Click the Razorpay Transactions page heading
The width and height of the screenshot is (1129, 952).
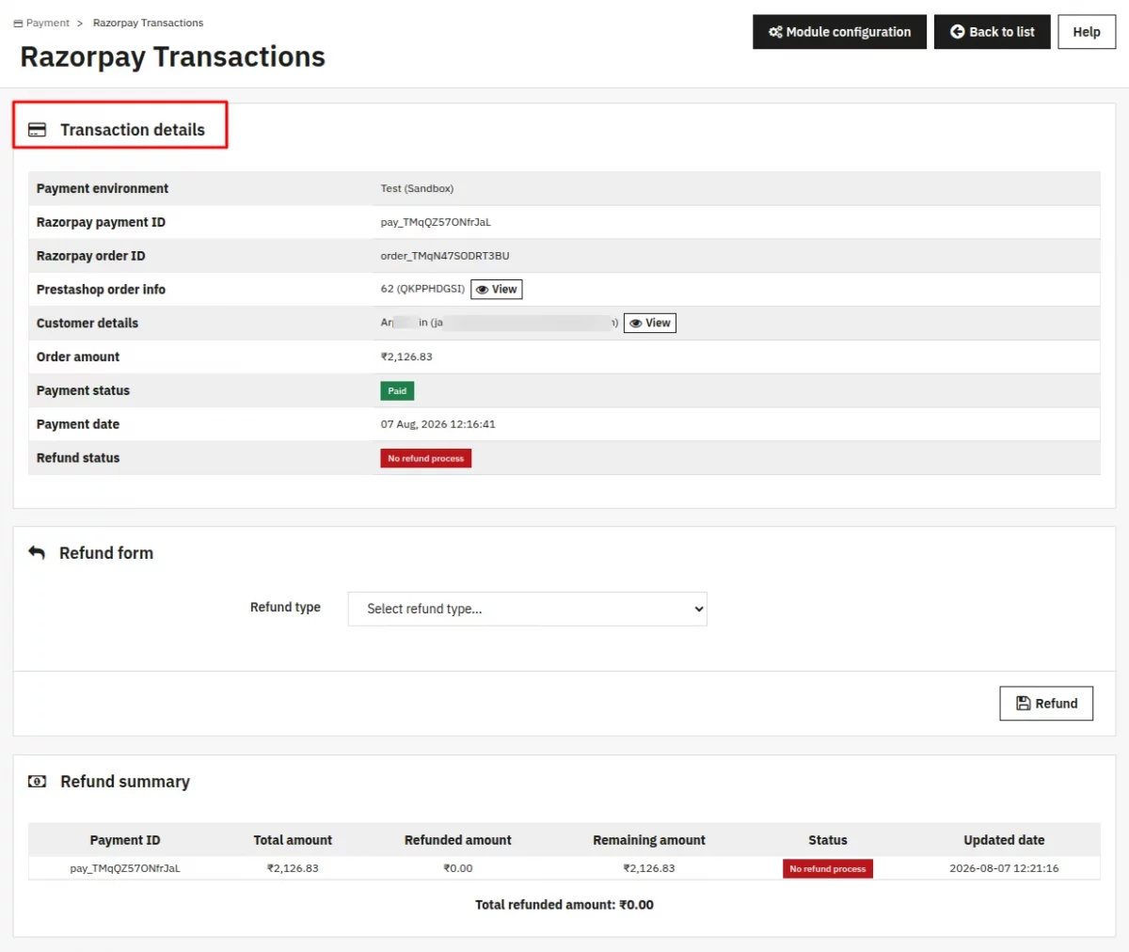tap(172, 57)
